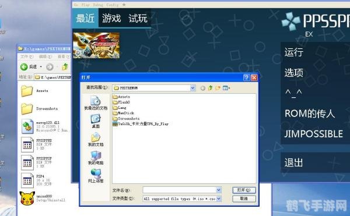Expand the 查找范围 folder dropdown
This screenshot has width=350, height=216.
coord(192,88)
